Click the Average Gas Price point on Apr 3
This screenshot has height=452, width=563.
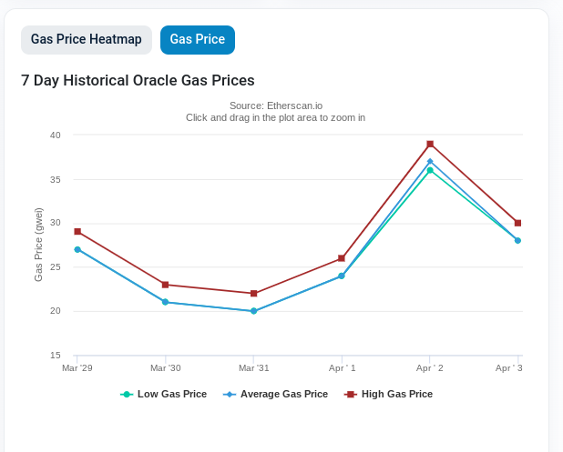tap(517, 240)
